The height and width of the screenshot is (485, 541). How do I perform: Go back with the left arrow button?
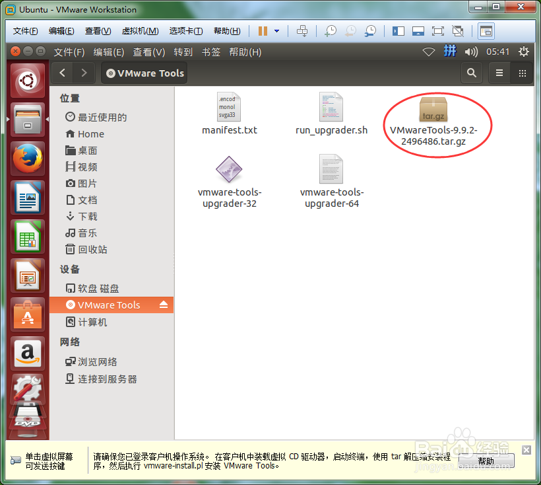click(x=63, y=73)
